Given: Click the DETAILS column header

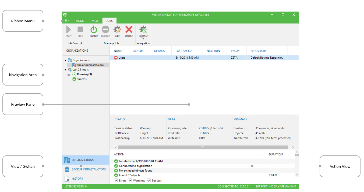Looking at the screenshot, I should [159, 51].
